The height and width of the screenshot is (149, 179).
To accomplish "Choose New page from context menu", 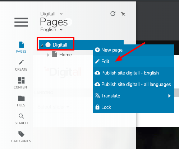I will tap(133, 50).
